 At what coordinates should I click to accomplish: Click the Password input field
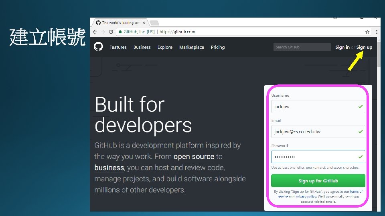click(x=318, y=157)
